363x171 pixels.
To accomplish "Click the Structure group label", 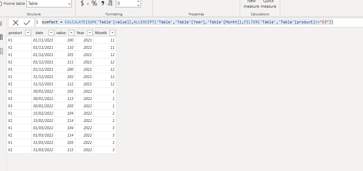I will [x=33, y=14].
